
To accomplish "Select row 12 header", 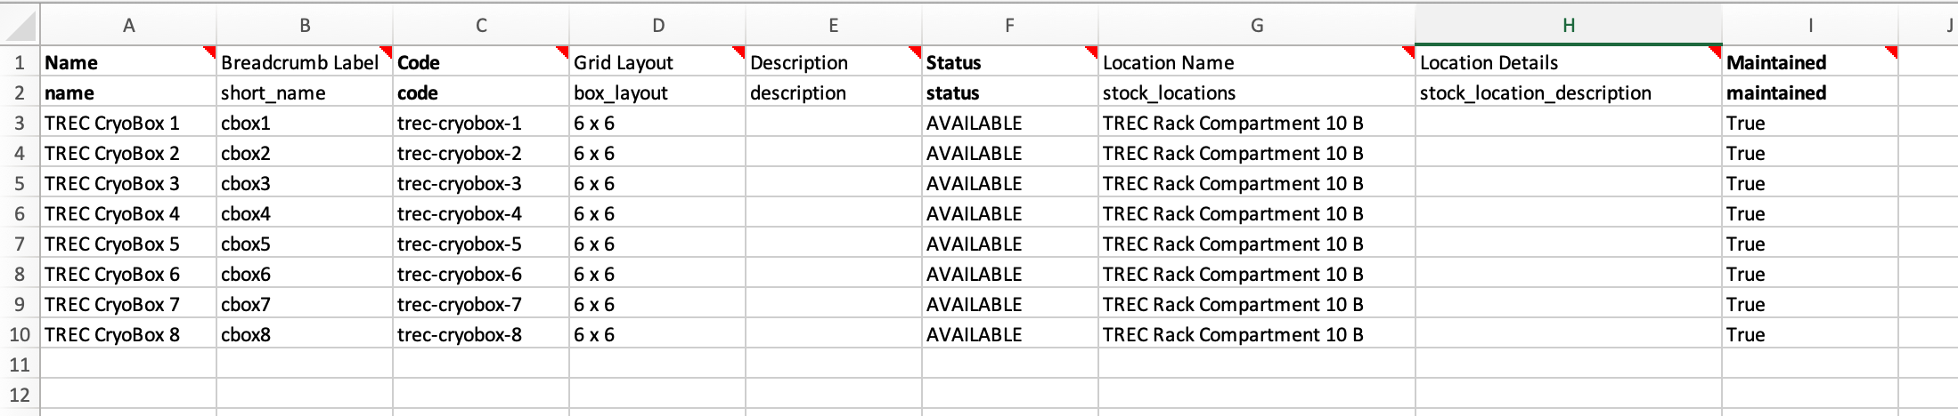I will 20,395.
